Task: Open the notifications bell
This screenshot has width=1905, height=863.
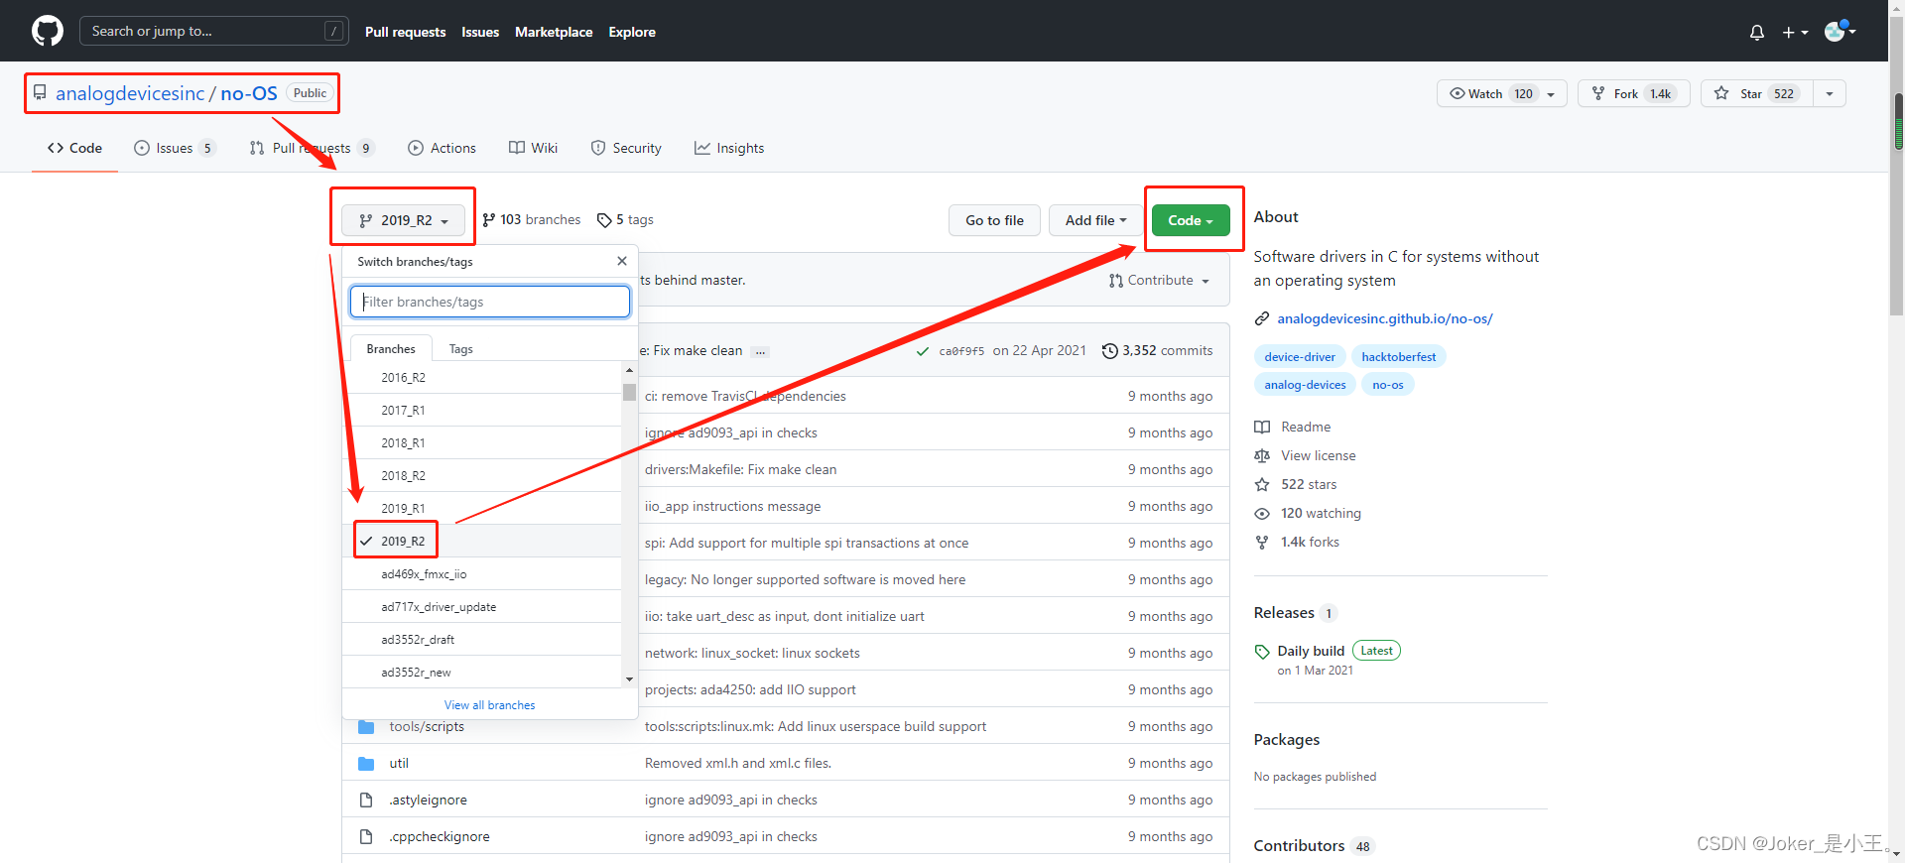Action: (x=1756, y=32)
